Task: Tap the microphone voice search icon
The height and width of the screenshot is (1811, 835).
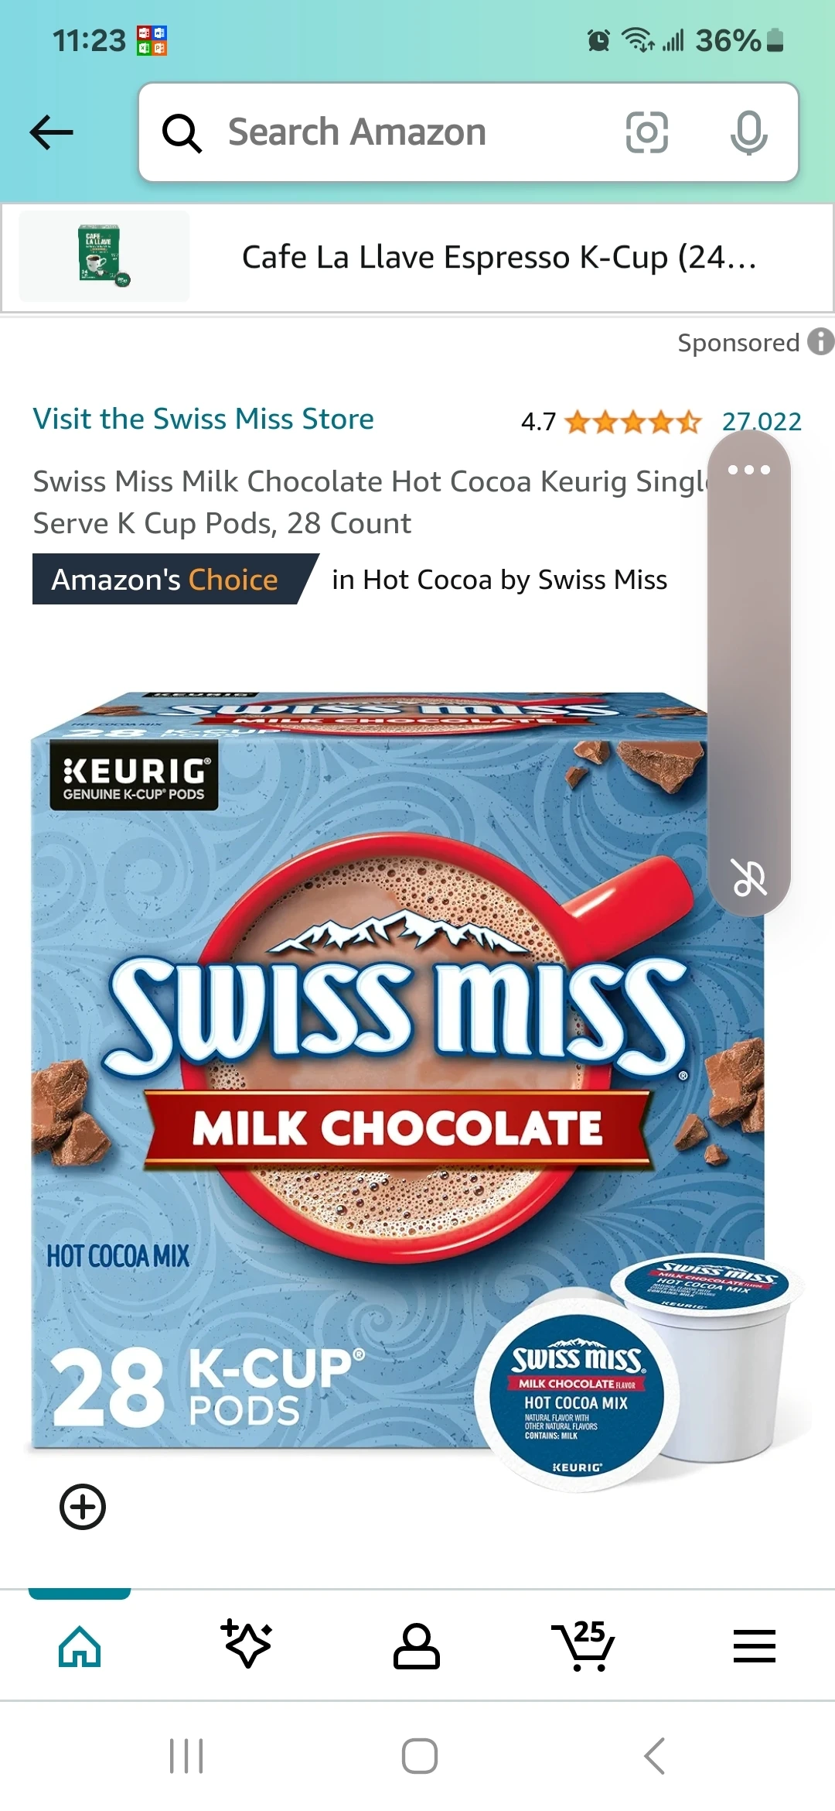Action: pos(748,132)
